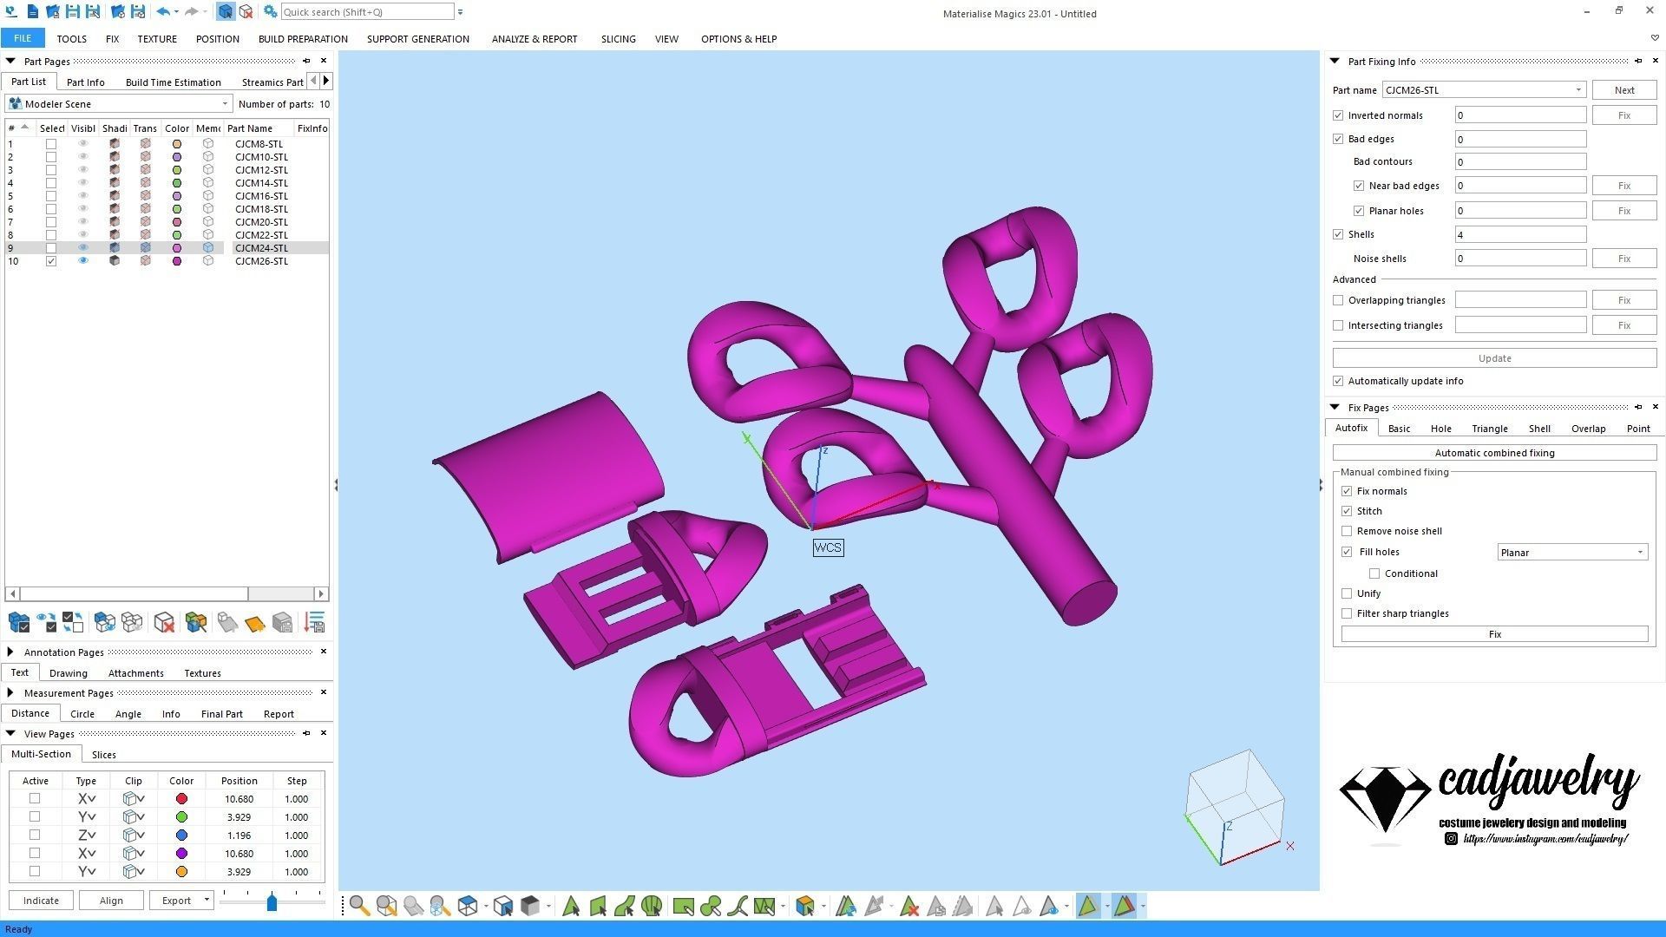This screenshot has height=937, width=1666.
Task: Click the undo arrow in top toolbar
Action: pyautogui.click(x=162, y=12)
